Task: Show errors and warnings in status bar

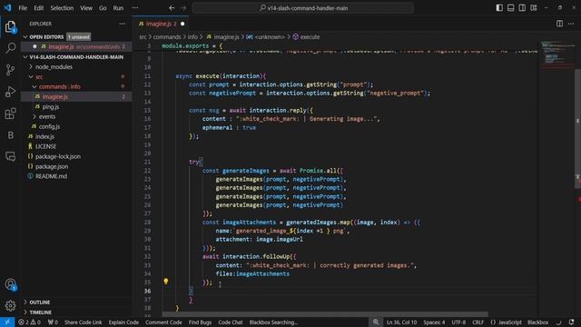Action: [29, 322]
